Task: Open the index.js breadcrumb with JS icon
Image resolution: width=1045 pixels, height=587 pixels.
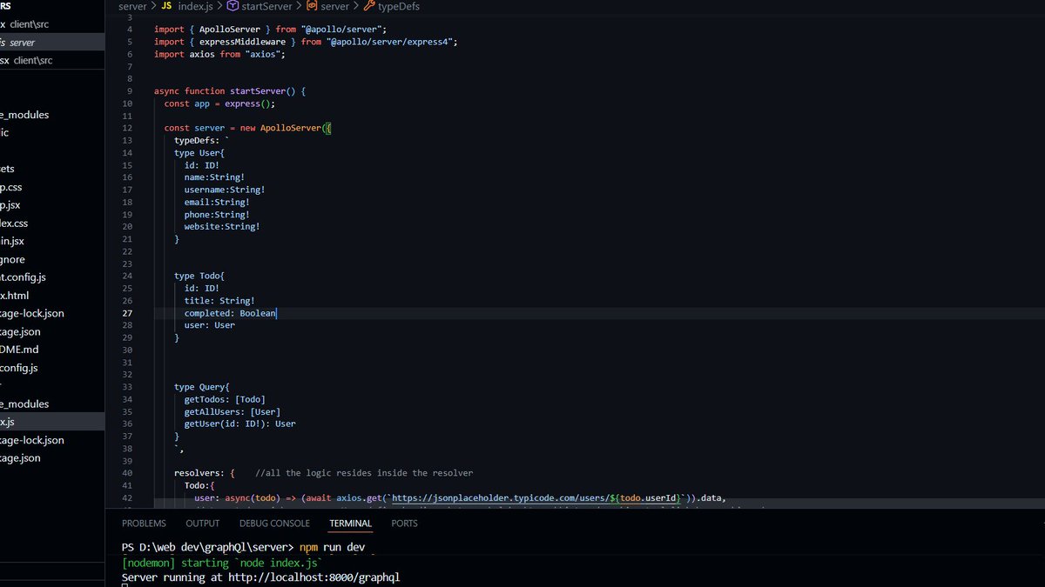Action: [189, 6]
